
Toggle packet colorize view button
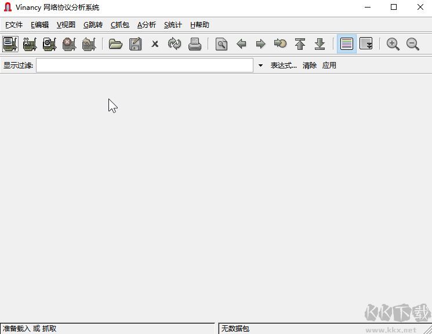(x=347, y=44)
